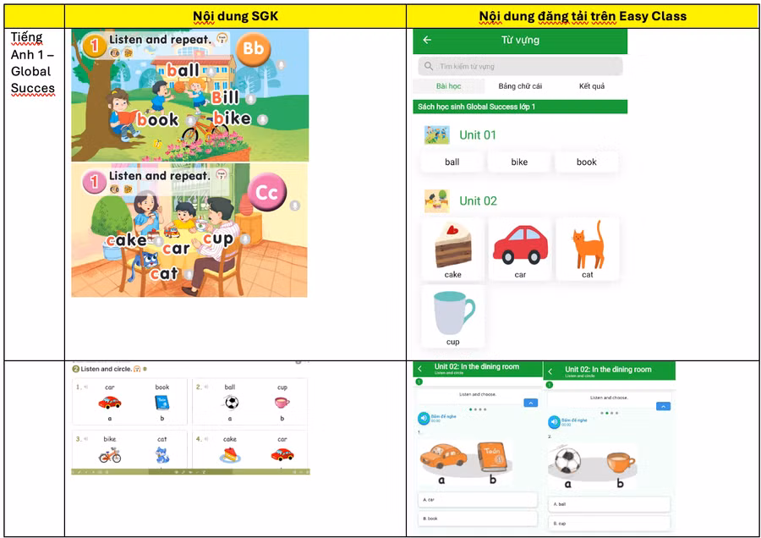Tap the Unit 01 thumbnail icon
This screenshot has height=538, width=761.
pos(437,135)
